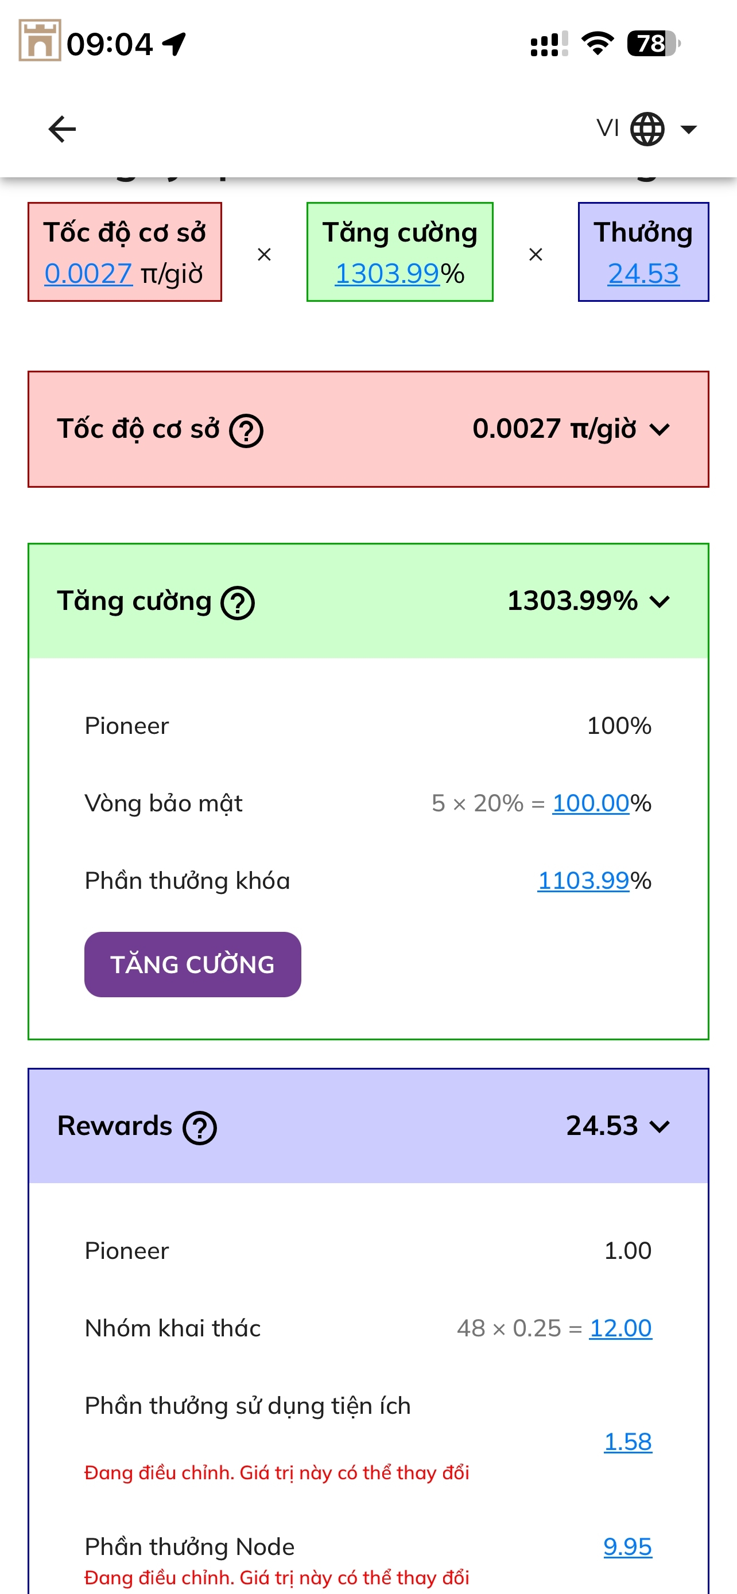Click the 24.53 link in Thưởng box
This screenshot has width=737, height=1594.
coord(643,274)
